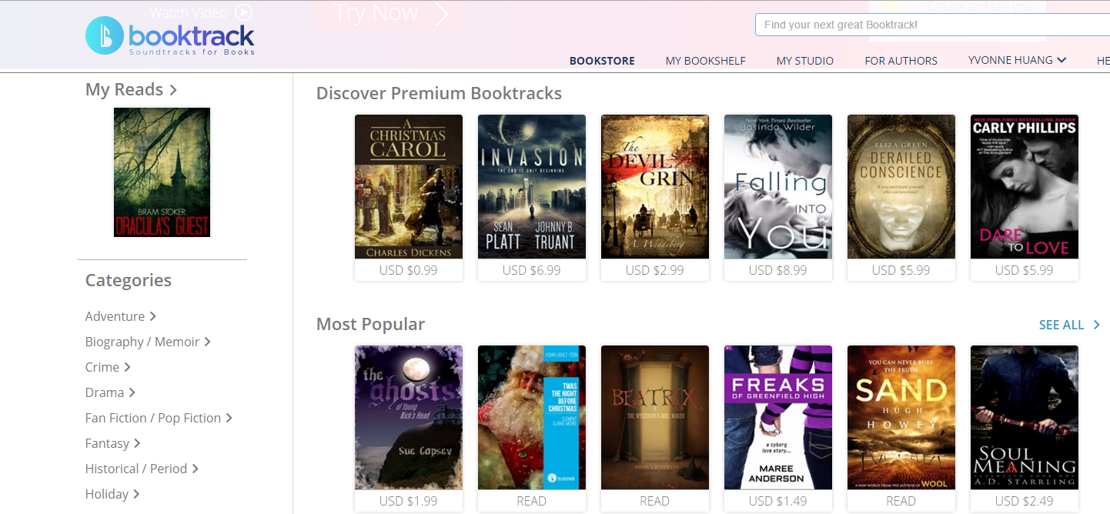Screen dimensions: 1110x514
Task: Click inside the Booktrack search field
Action: (x=932, y=25)
